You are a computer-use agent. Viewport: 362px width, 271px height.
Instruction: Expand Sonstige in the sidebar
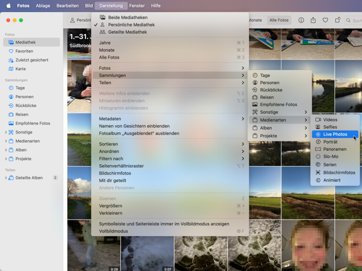pyautogui.click(x=6, y=132)
